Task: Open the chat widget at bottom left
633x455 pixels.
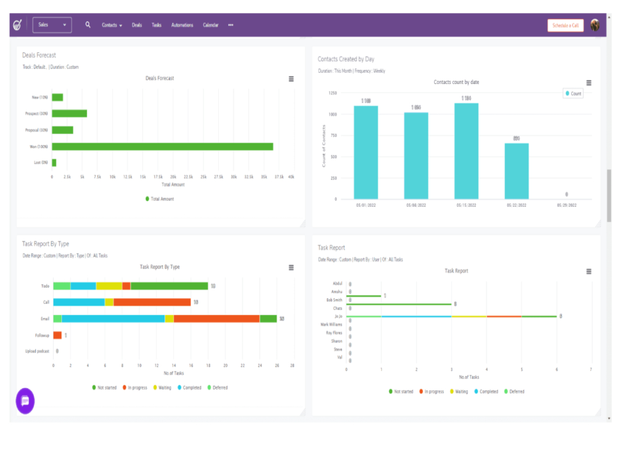Action: [25, 402]
